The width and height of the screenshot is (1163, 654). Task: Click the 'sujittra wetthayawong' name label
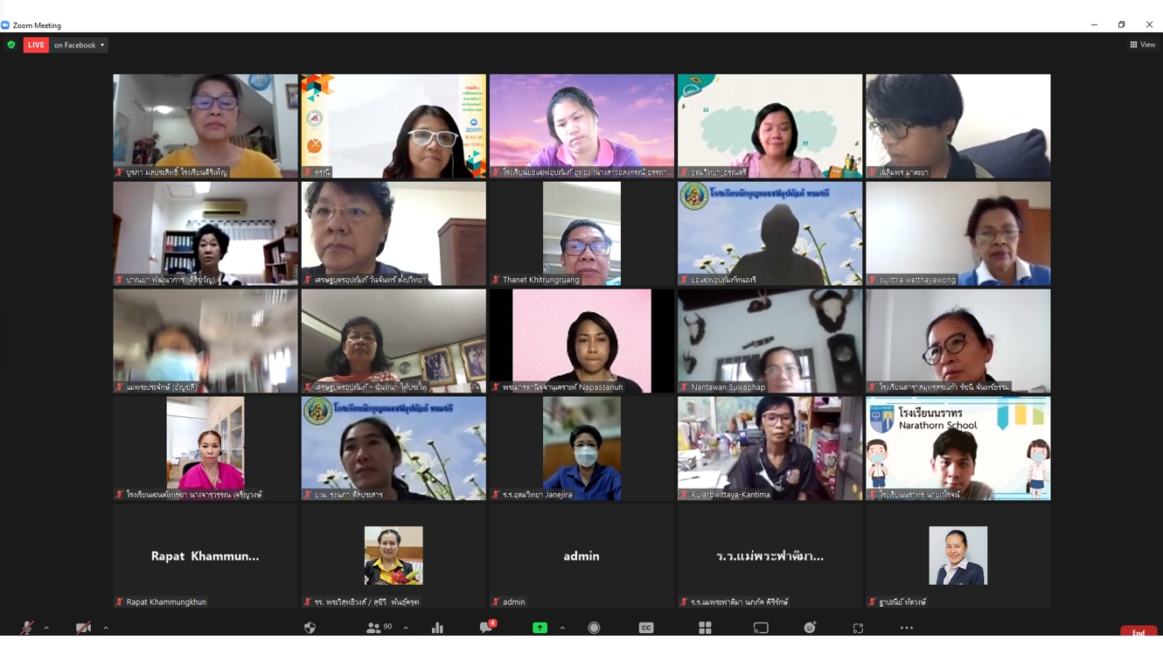pyautogui.click(x=917, y=280)
